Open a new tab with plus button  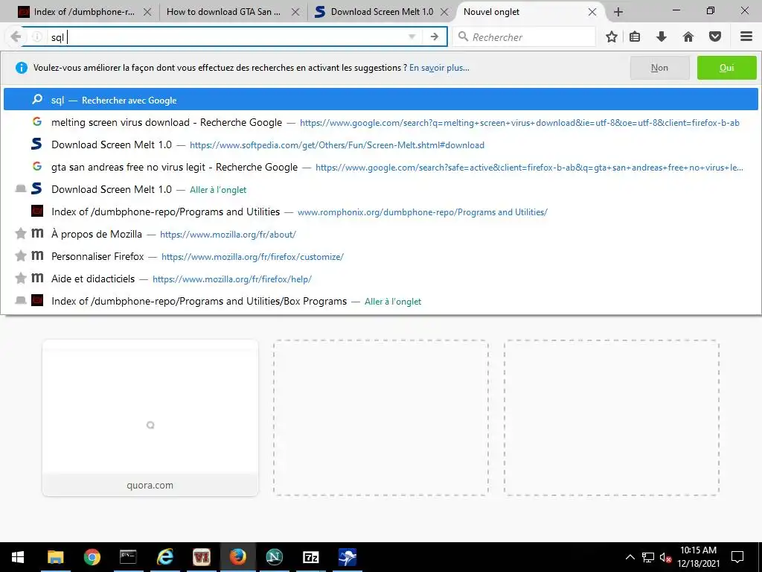618,12
